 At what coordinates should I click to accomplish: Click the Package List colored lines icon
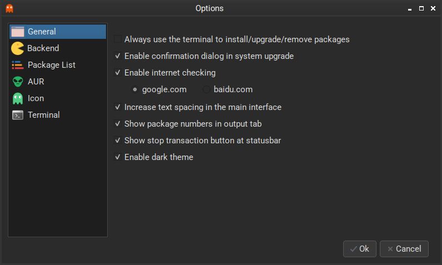(x=17, y=65)
